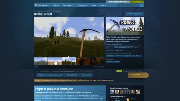The height and width of the screenshot is (101, 180).
Task: Click the Открытый мир tag
Action: click(x=129, y=56)
